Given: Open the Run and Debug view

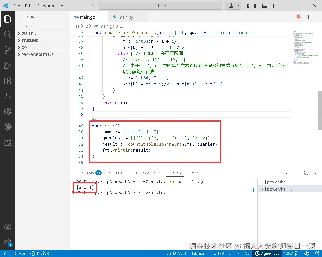Looking at the screenshot, I should (x=8, y=66).
